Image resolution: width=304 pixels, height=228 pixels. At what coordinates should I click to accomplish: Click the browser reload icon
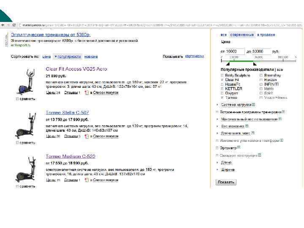pyautogui.click(x=14, y=25)
